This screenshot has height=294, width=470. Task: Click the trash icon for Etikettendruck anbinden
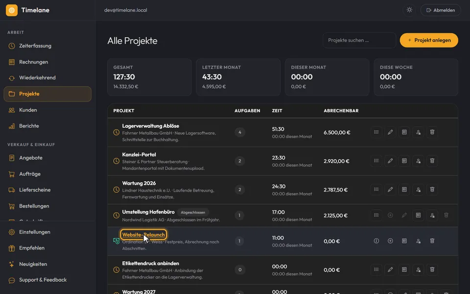432,269
